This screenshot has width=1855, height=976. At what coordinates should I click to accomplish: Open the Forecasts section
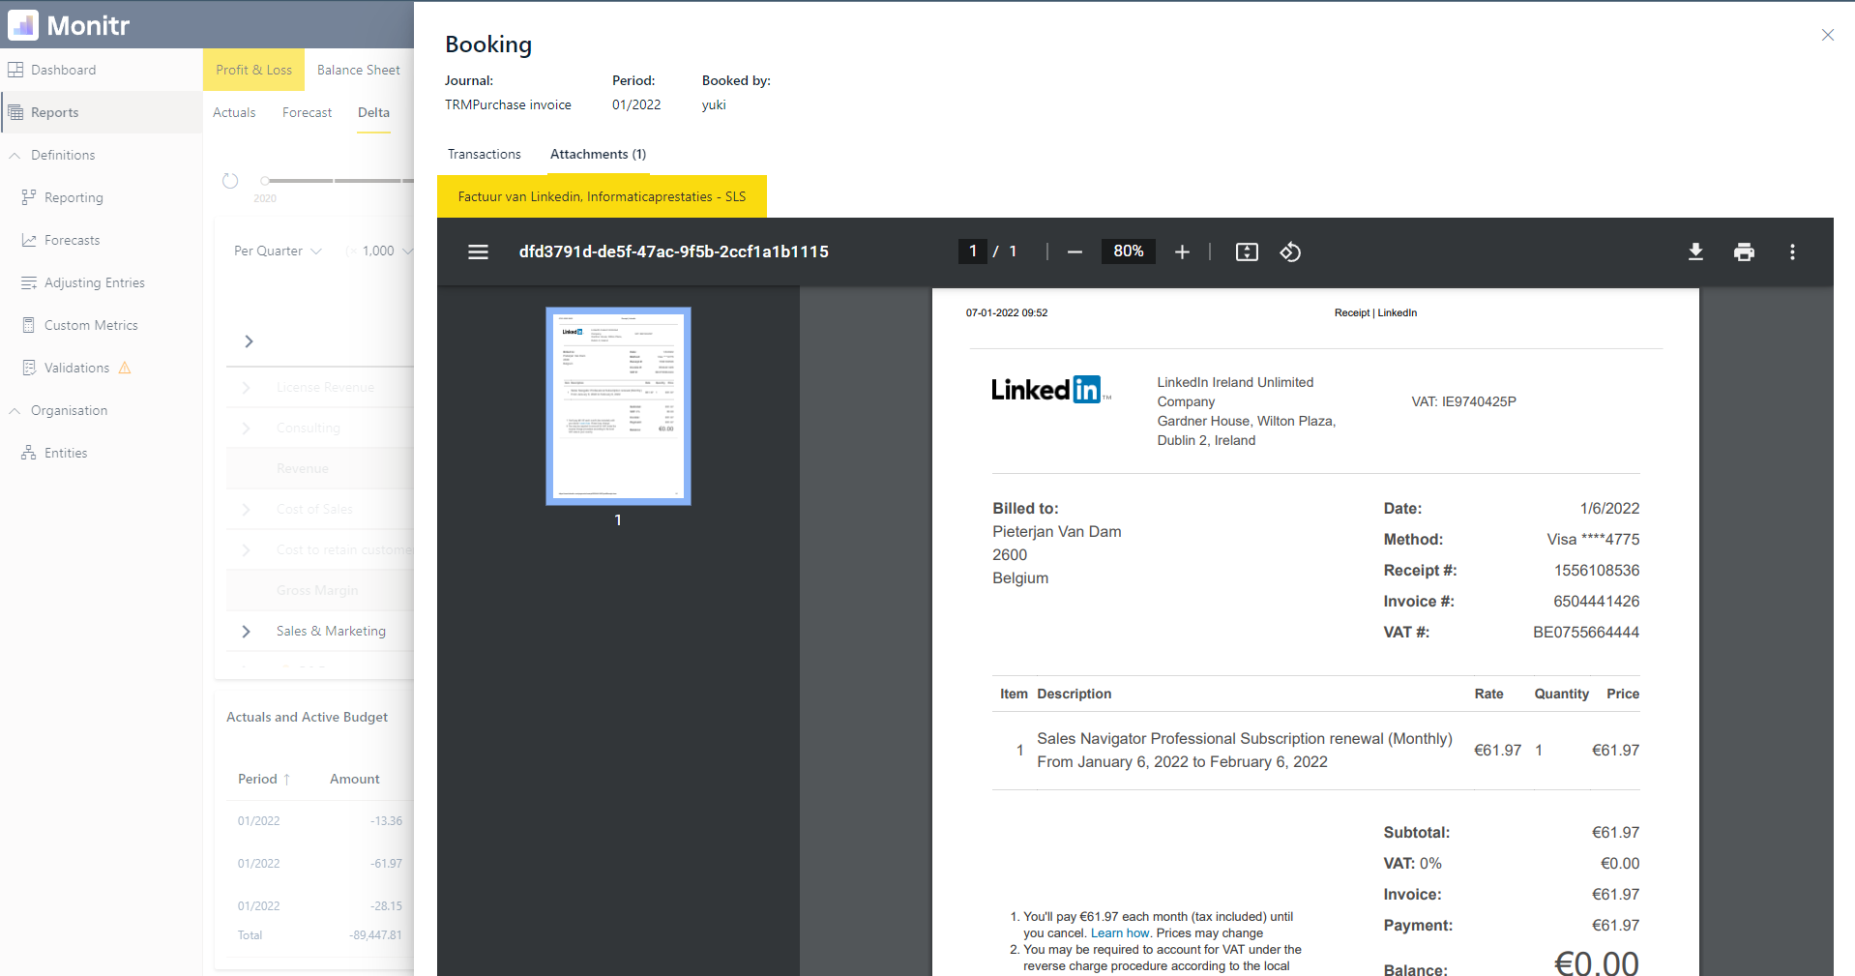tap(72, 240)
